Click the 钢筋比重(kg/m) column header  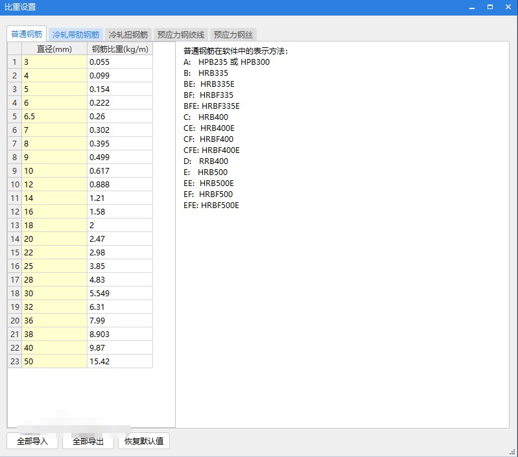[120, 49]
